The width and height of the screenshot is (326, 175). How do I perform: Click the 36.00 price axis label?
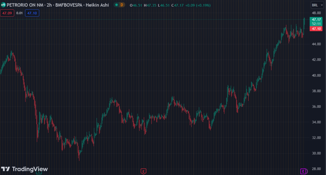coord(316,106)
